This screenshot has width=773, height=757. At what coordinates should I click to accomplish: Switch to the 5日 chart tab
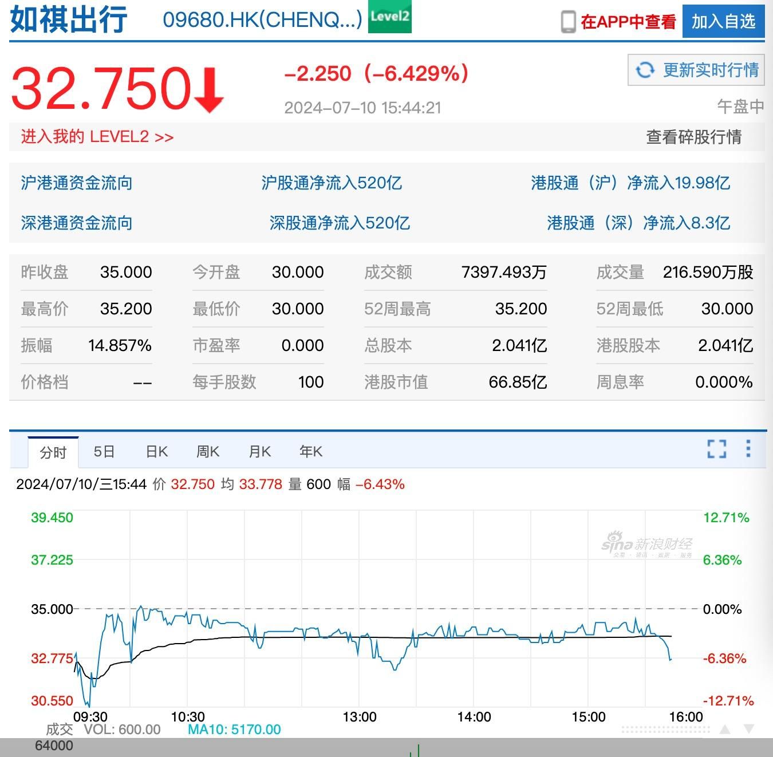click(104, 452)
